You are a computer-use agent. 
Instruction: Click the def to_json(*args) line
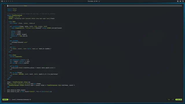click(x=16, y=73)
